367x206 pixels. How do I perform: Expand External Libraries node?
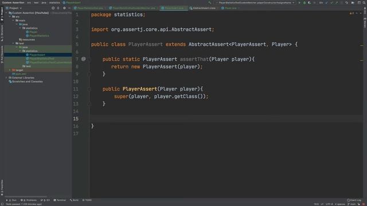coord(6,78)
